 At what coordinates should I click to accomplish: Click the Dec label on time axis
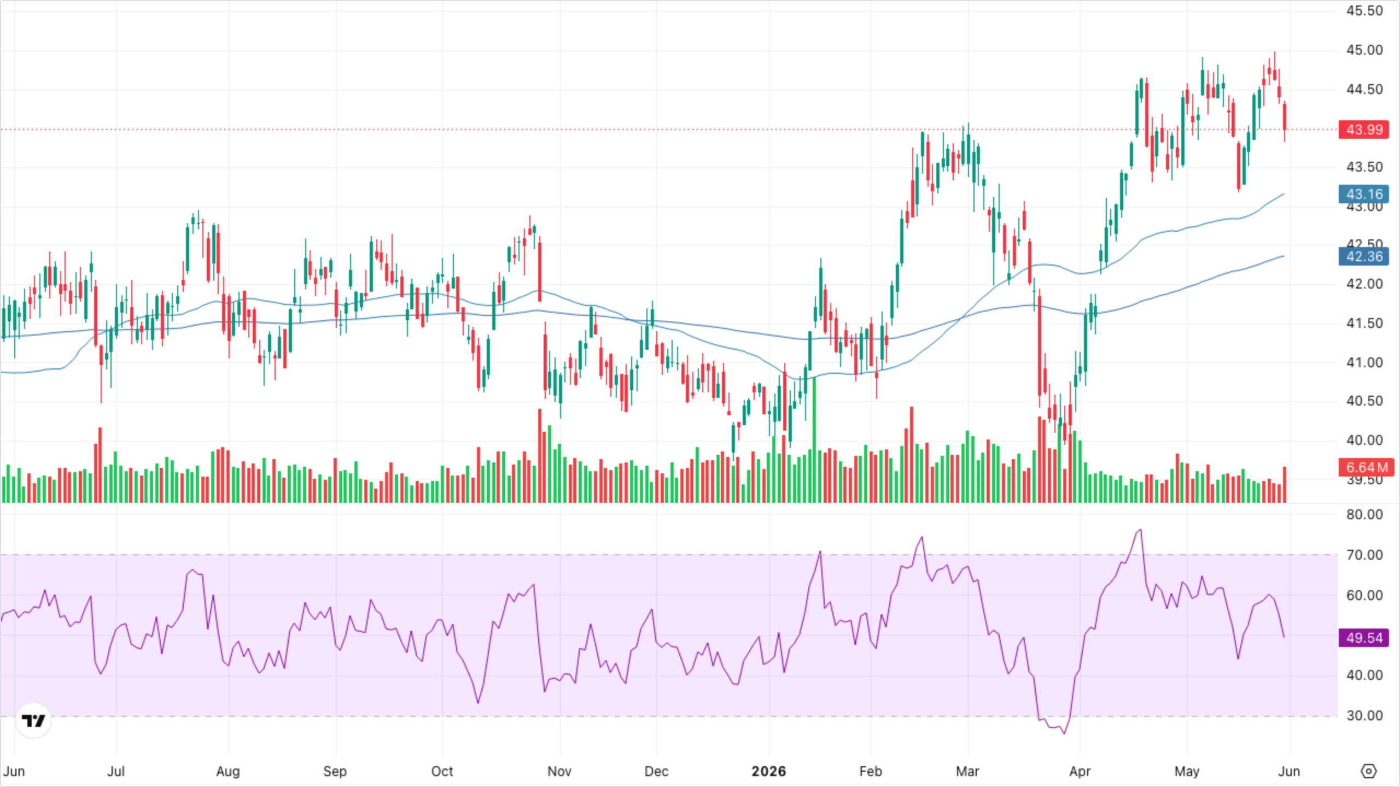click(656, 771)
